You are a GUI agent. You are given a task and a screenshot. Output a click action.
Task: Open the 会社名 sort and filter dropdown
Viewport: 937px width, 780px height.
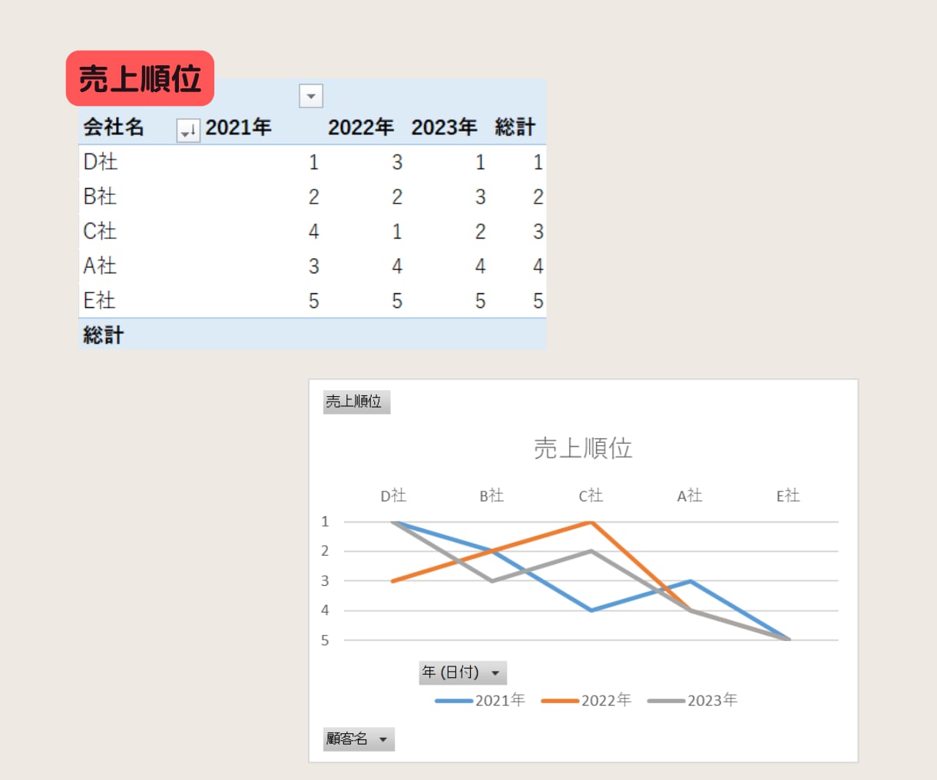click(x=188, y=131)
